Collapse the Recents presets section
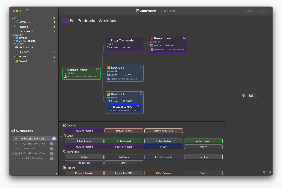This screenshot has width=282, height=188. tap(62, 126)
